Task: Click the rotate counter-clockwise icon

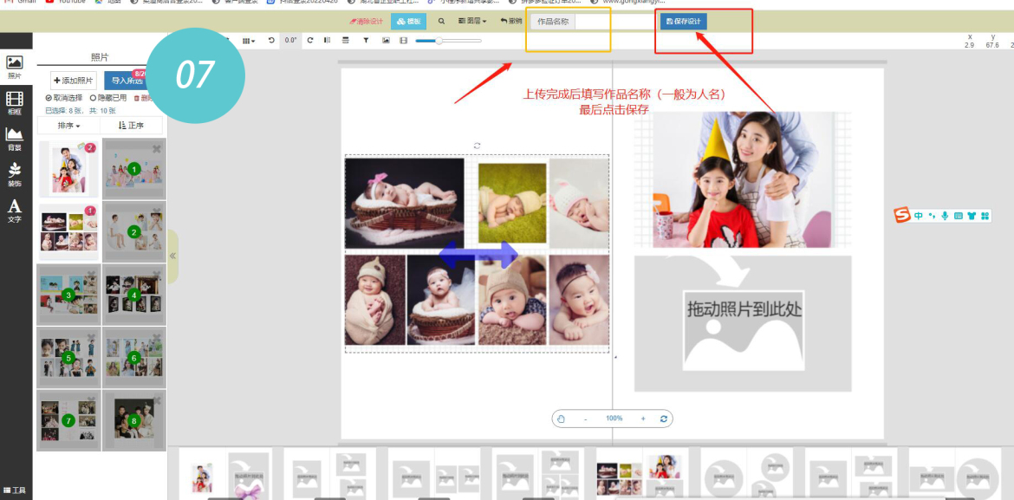Action: 271,41
